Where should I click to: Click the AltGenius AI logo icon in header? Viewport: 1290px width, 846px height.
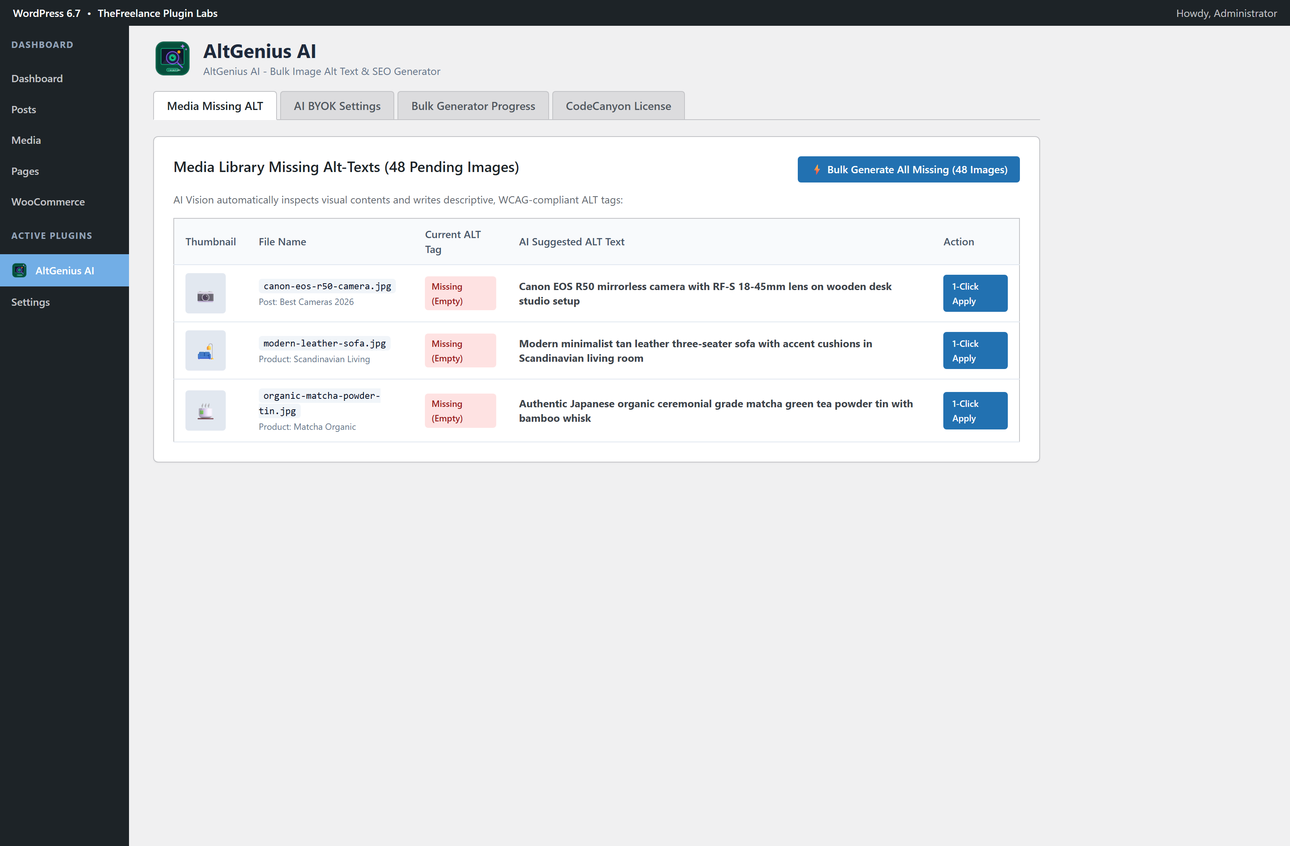[173, 58]
